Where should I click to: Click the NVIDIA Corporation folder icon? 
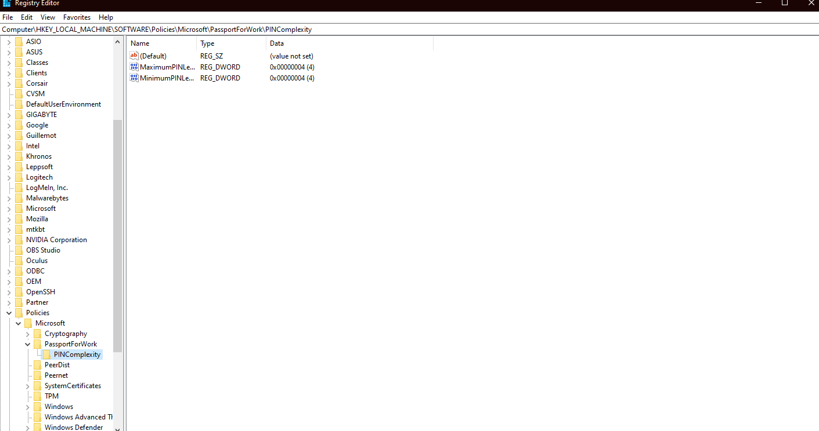point(19,240)
